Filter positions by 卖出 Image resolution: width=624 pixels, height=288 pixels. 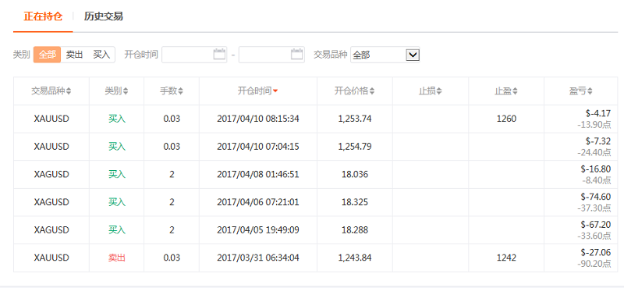tap(74, 55)
